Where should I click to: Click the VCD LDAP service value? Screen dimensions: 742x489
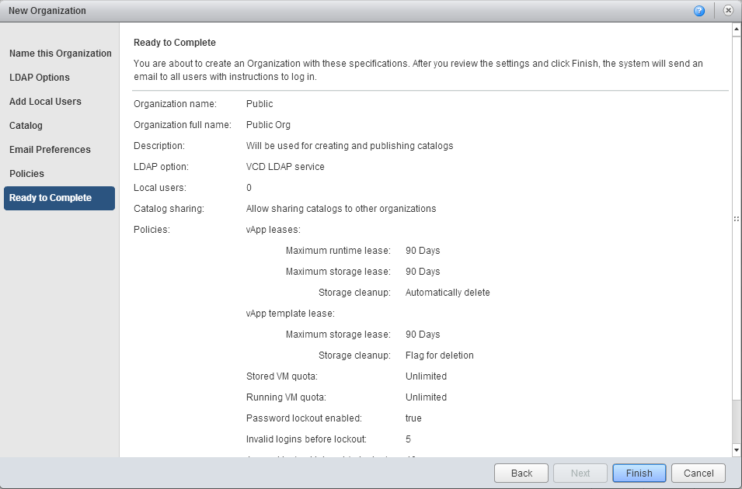(x=285, y=166)
